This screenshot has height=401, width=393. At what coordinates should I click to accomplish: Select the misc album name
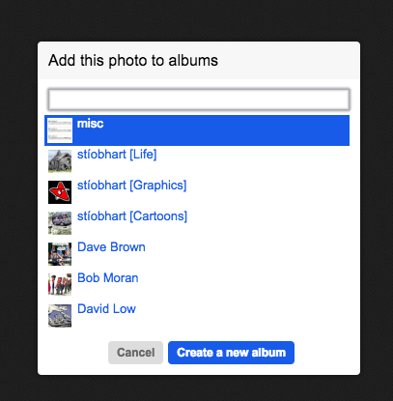(x=90, y=124)
